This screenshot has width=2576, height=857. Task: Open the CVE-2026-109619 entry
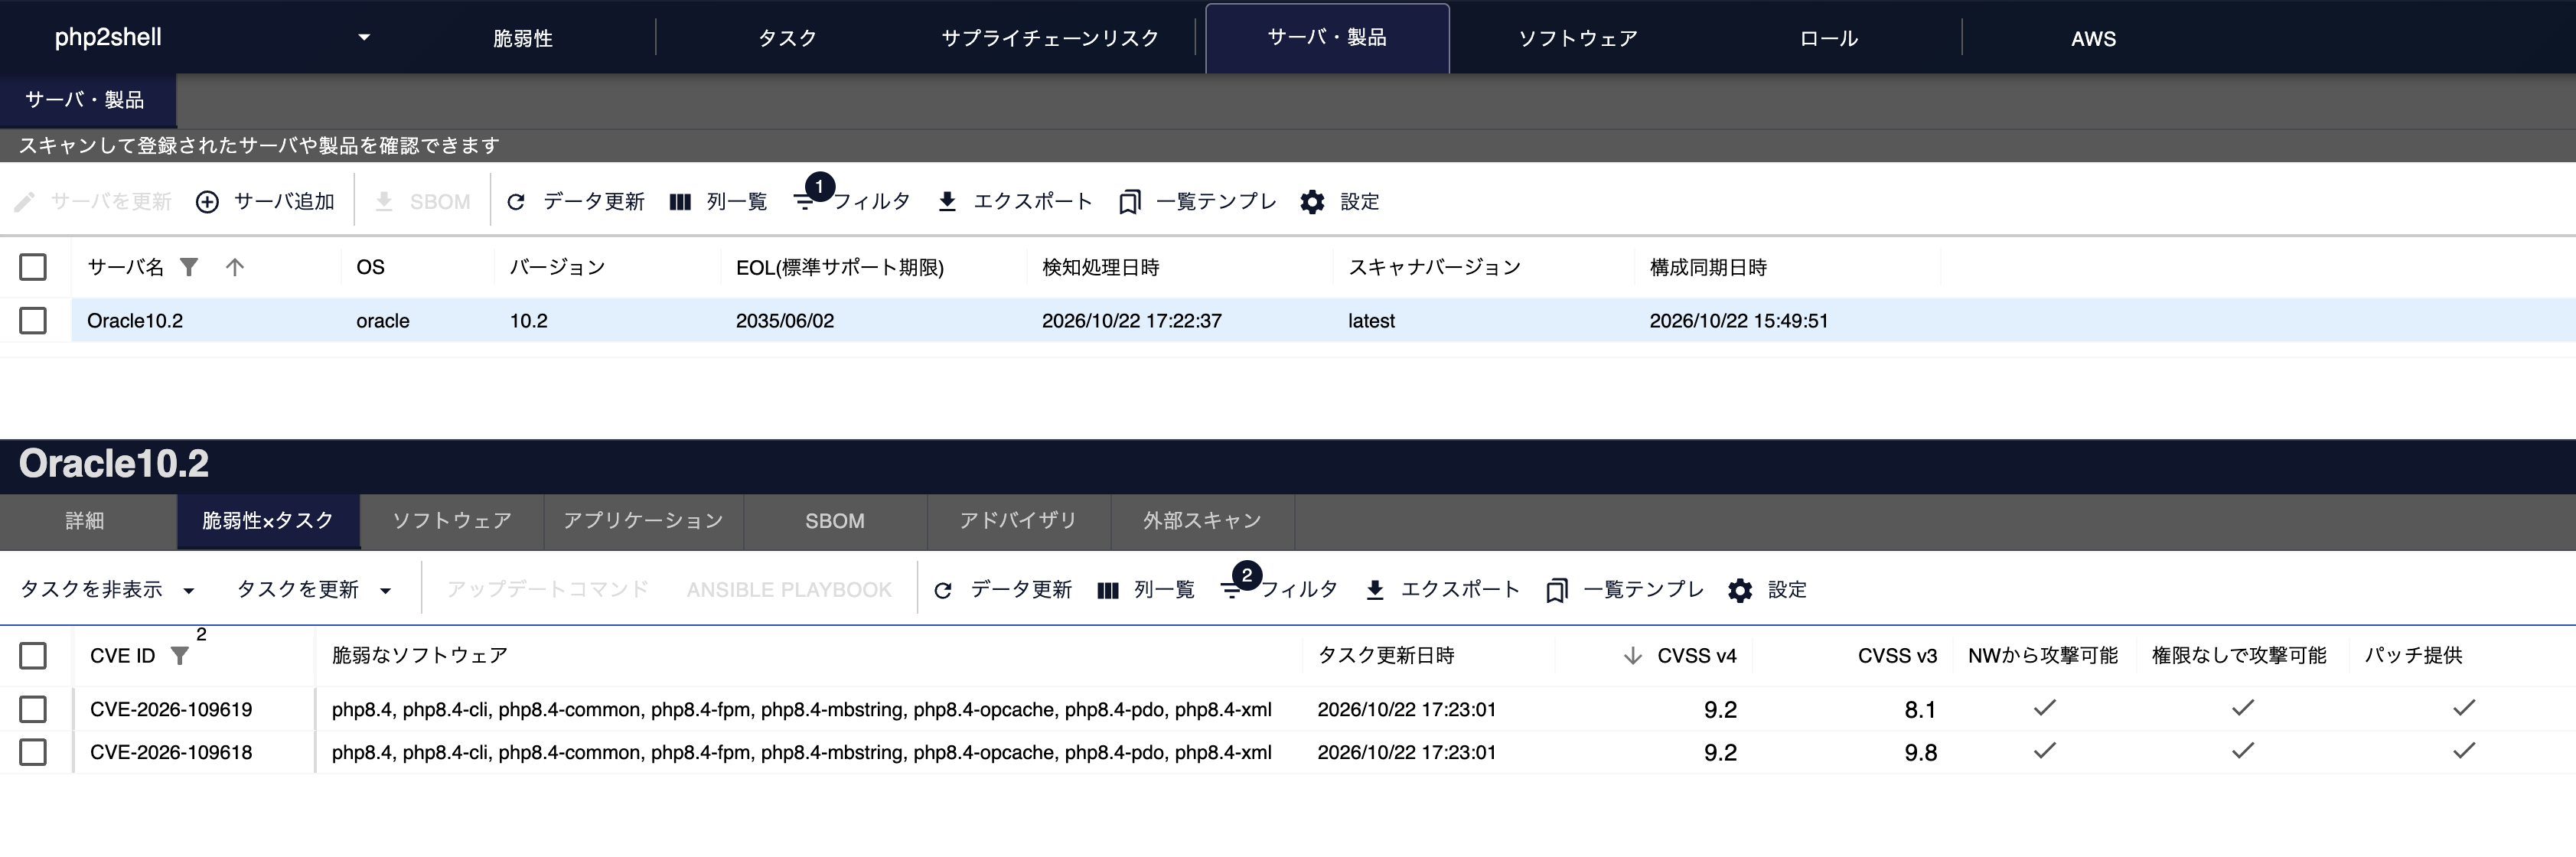[171, 710]
